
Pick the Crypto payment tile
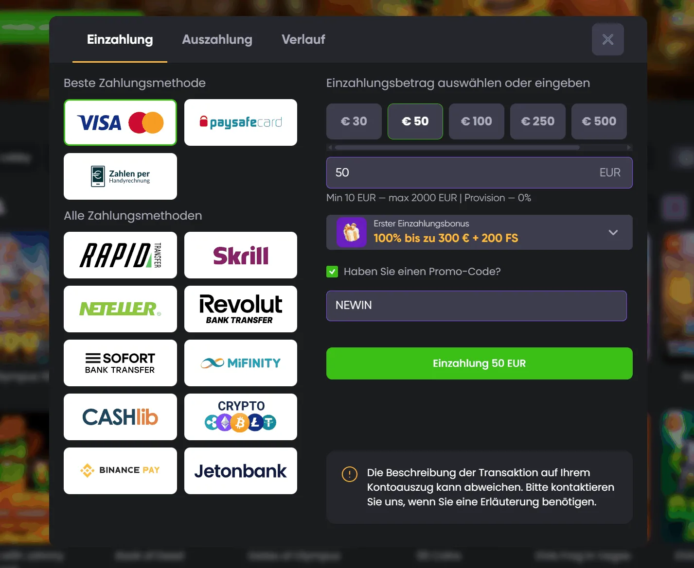[241, 417]
